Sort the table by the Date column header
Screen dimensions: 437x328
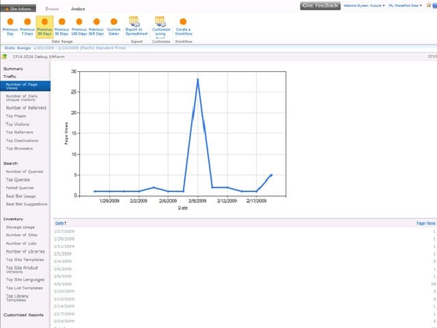(61, 223)
